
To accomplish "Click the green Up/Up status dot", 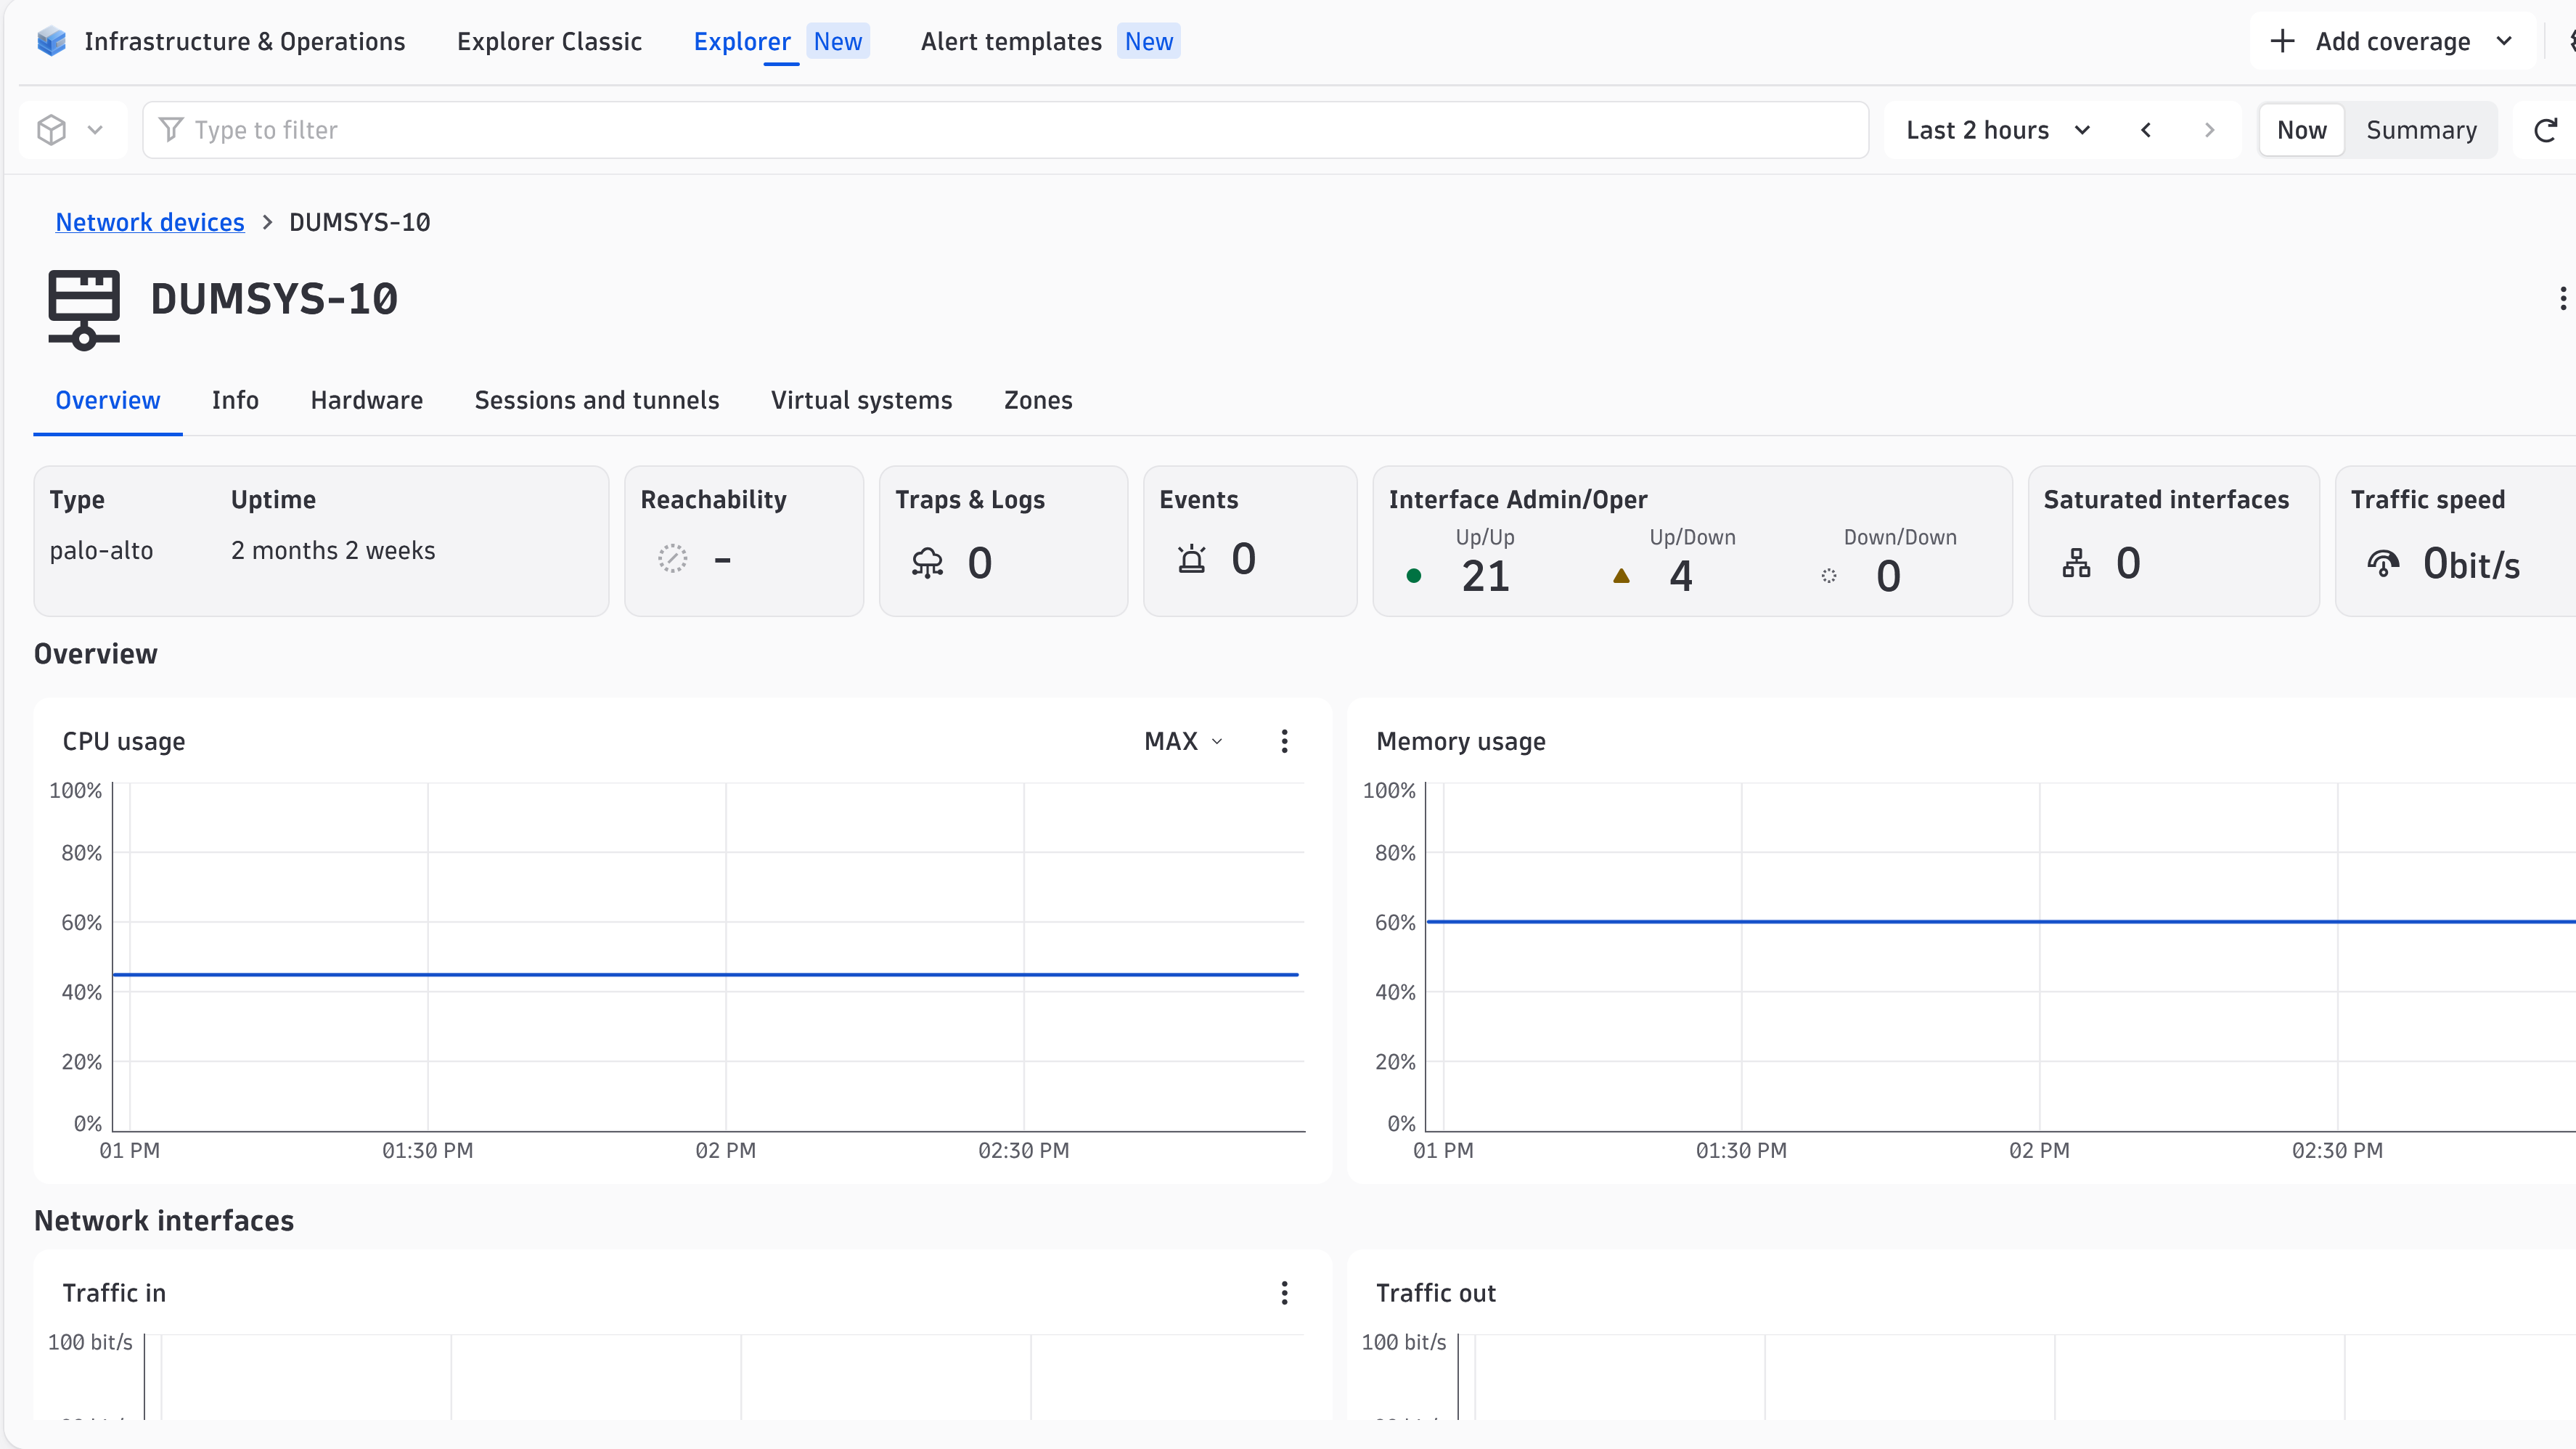I will point(1414,575).
